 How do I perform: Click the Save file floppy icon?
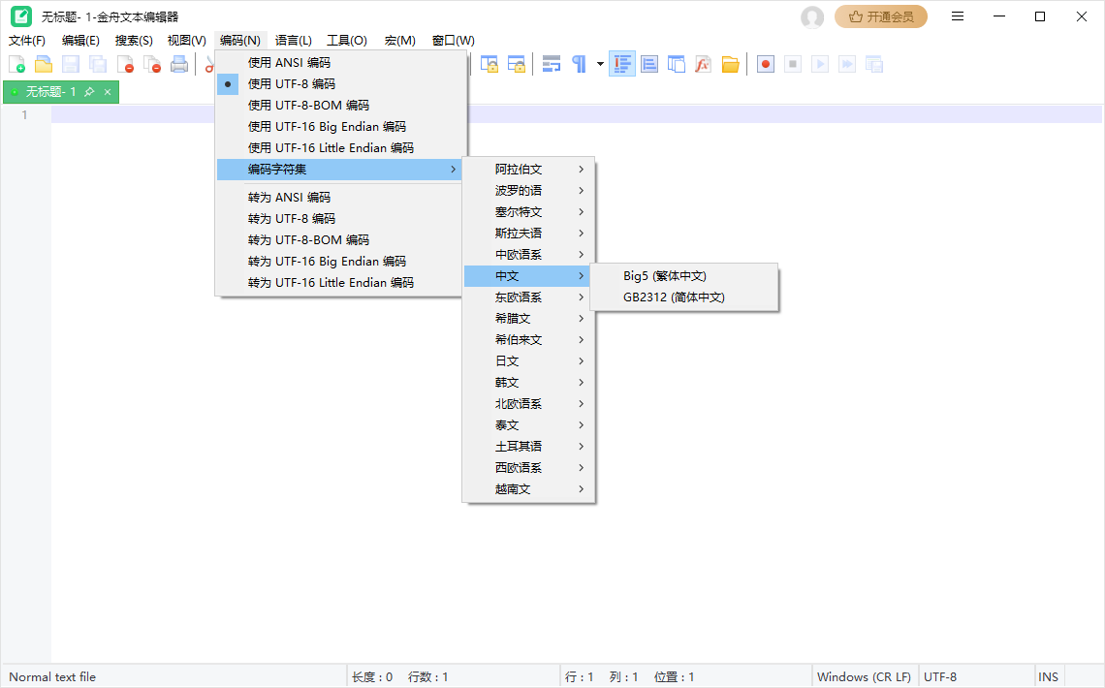71,64
